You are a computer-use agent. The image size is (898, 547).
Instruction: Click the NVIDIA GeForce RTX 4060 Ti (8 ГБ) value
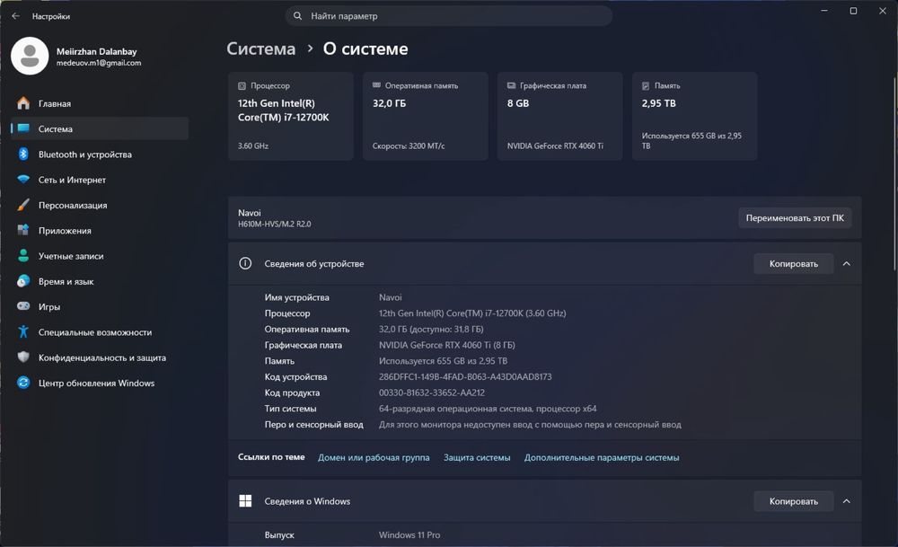pos(446,345)
